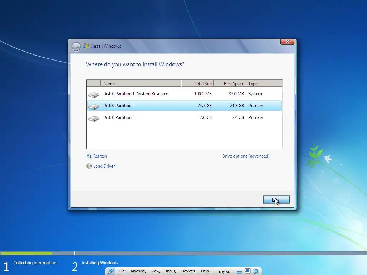The width and height of the screenshot is (367, 275).
Task: Click the 83.0 MB free space cell
Action: [x=236, y=94]
